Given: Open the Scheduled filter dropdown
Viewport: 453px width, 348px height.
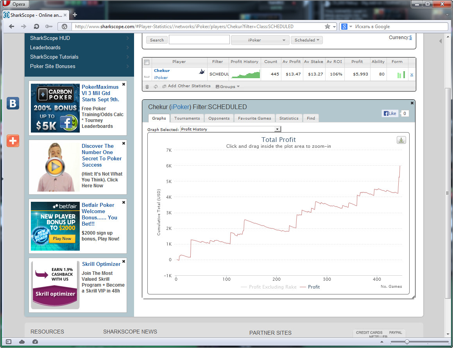Looking at the screenshot, I should tap(306, 40).
